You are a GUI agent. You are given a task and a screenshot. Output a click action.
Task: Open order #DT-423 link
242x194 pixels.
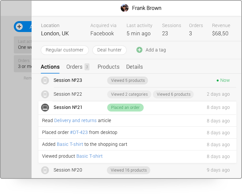(x=79, y=133)
